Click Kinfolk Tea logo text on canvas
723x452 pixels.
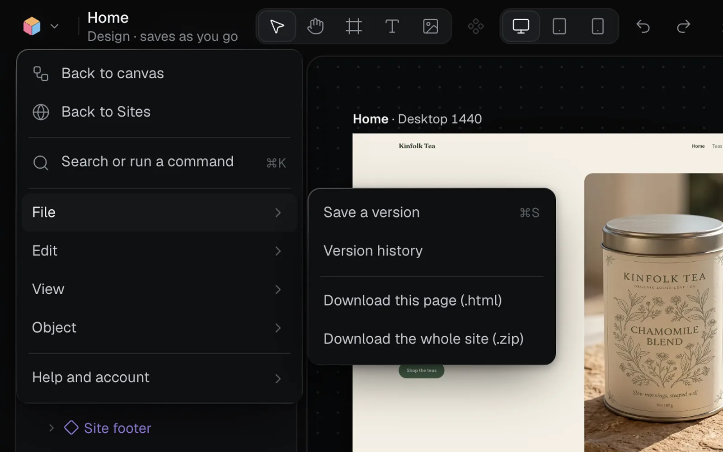417,146
